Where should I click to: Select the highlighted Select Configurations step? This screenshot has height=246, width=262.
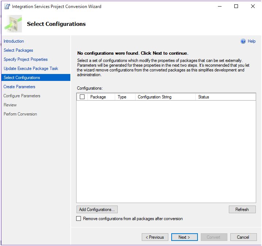(x=22, y=78)
